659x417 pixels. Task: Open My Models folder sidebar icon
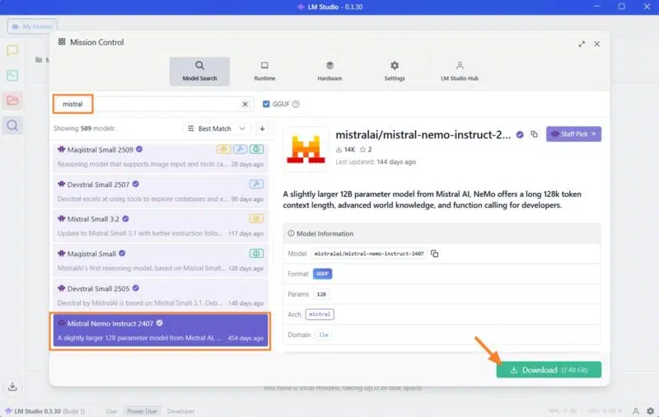(x=12, y=101)
